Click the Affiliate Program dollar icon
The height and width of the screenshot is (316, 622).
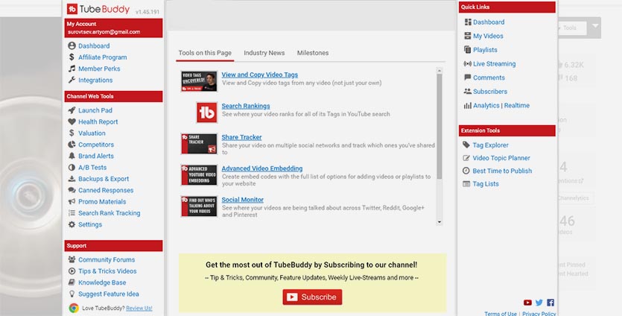(72, 57)
